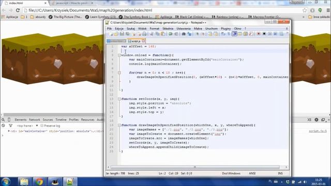Viewport: 331px width, 186px height.
Task: Zoom out using the toolbar icon
Action: pyautogui.click(x=203, y=34)
